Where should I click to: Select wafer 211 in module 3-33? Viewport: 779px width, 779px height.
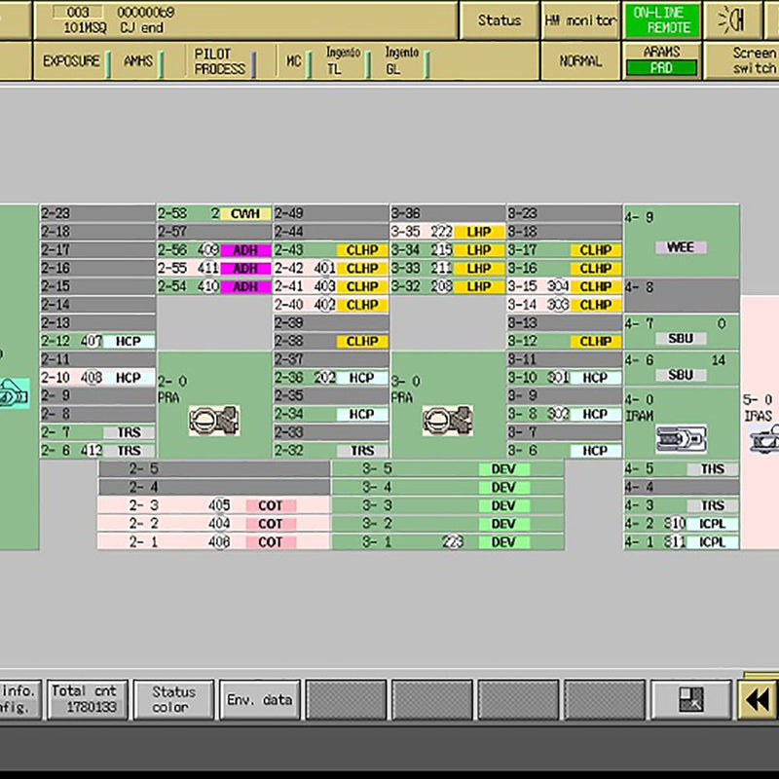441,269
